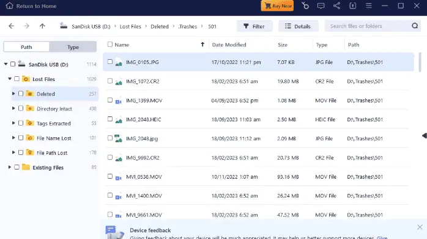
Task: Expand preview panel with side arrow
Action: (x=425, y=135)
